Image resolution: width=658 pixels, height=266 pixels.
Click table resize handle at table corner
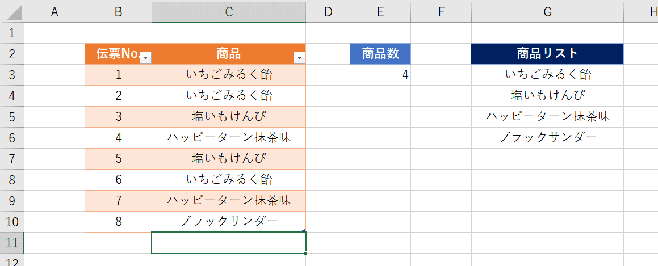pyautogui.click(x=303, y=230)
